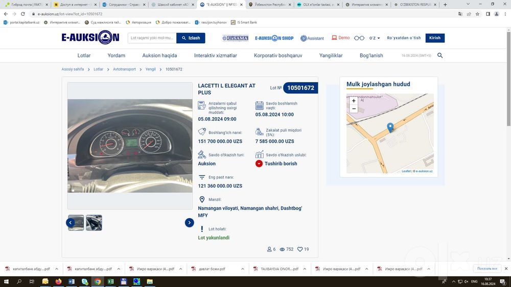Click the eye views count icon
The width and height of the screenshot is (511, 287).
tap(282, 249)
